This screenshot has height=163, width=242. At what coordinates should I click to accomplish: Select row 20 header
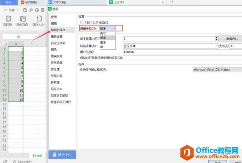pyautogui.click(x=4, y=136)
